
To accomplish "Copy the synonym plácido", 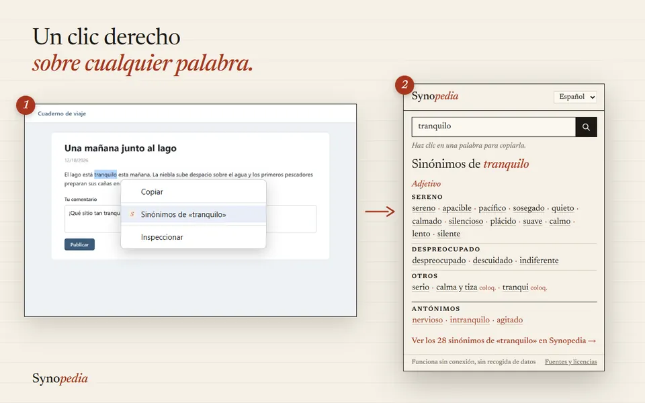I will coord(503,221).
